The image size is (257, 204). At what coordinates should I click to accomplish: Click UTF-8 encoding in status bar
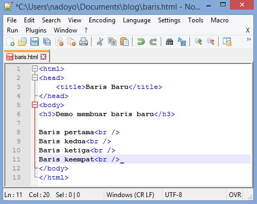173,195
